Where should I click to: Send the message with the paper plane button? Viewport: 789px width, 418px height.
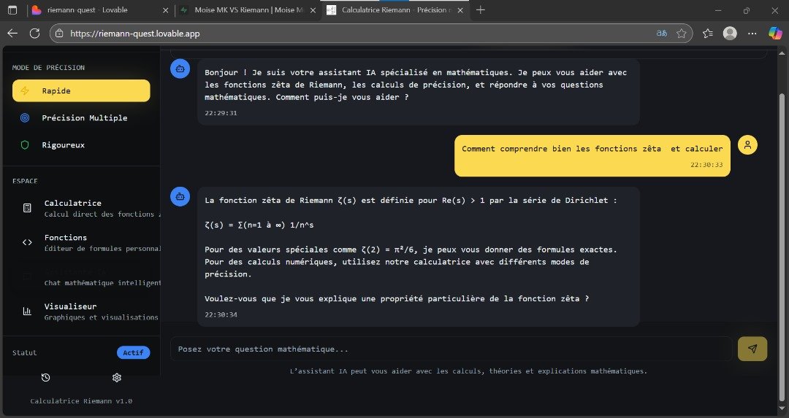click(x=752, y=349)
